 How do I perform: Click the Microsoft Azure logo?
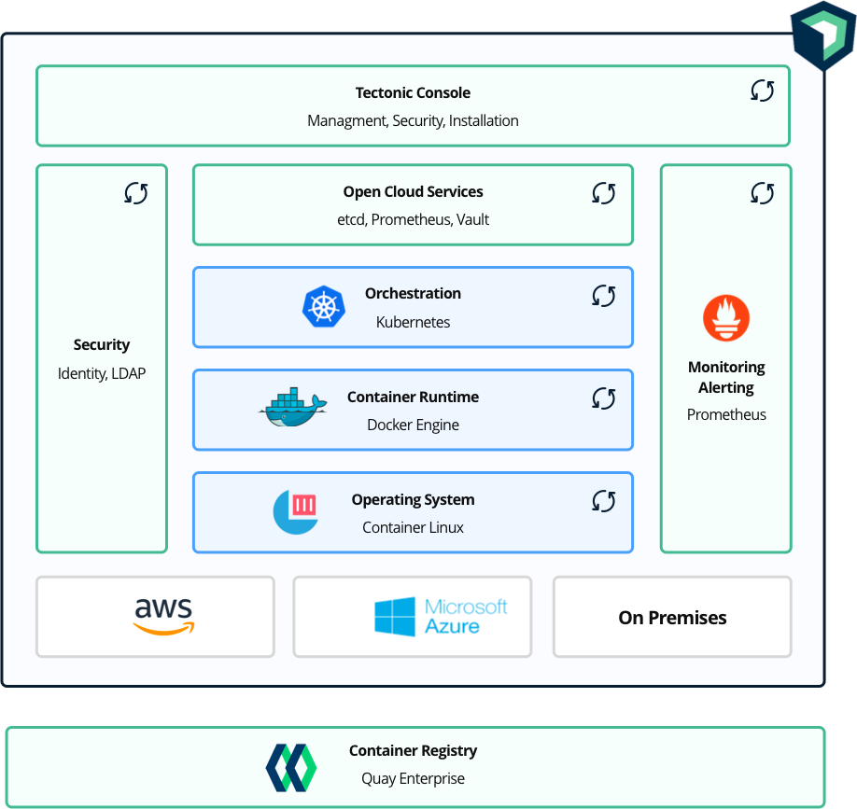(x=441, y=617)
